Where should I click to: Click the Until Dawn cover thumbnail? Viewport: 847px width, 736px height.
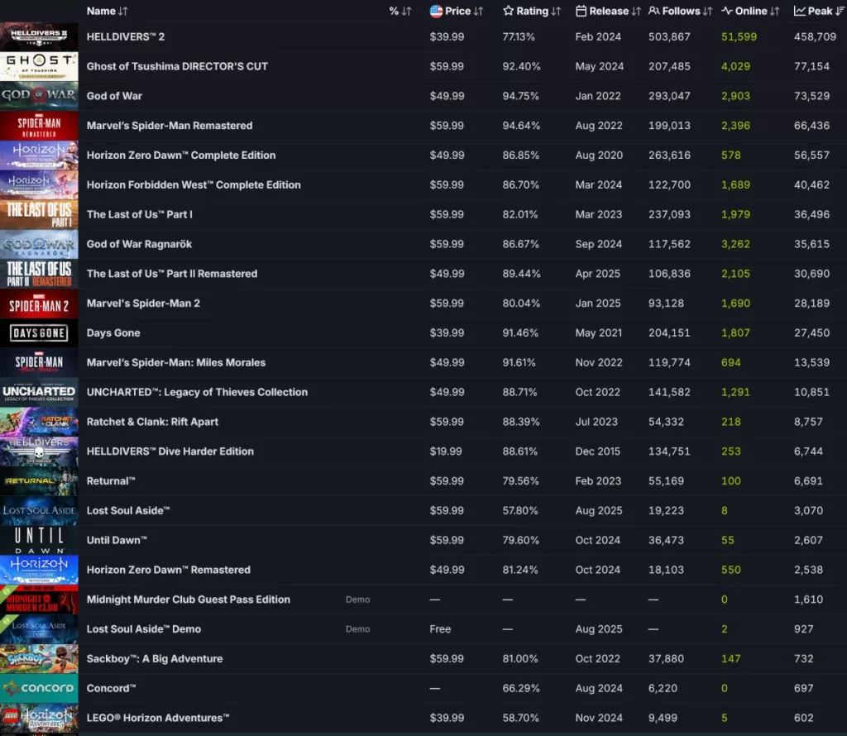click(x=39, y=540)
